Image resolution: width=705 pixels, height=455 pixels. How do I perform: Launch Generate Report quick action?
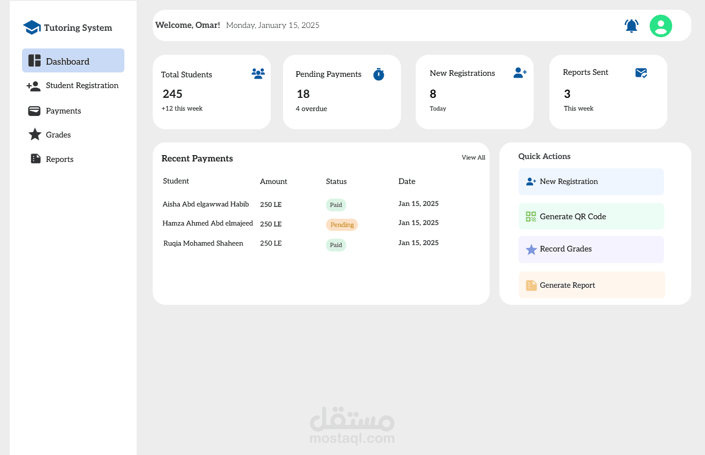(591, 285)
